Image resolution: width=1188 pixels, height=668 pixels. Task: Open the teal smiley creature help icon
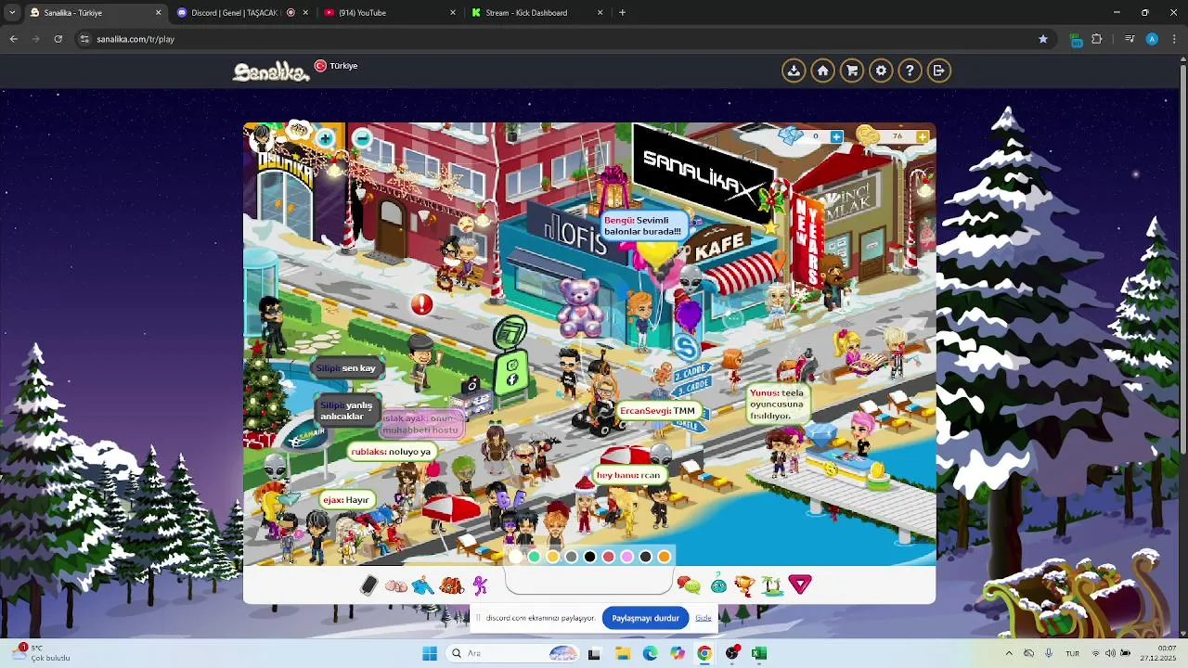point(718,584)
